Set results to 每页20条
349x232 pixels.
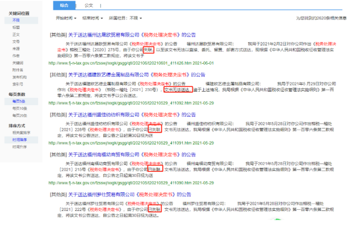[19, 115]
